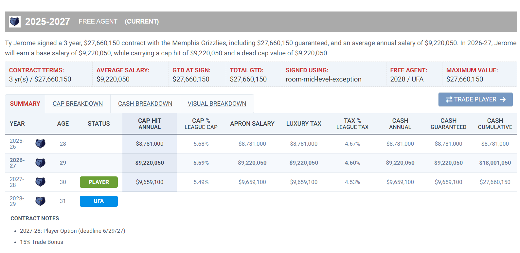Viewport: 520px width, 253px height.
Task: Click the Luxury Tax column header
Action: tap(304, 124)
